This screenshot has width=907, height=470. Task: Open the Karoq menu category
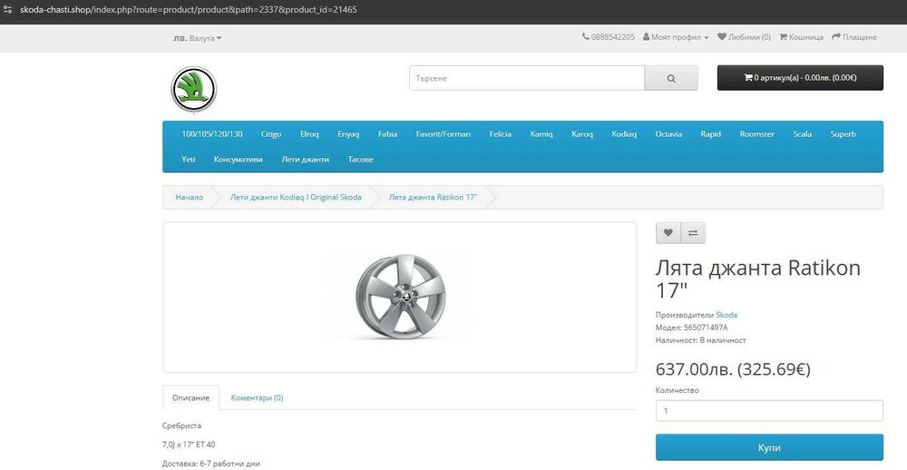coord(582,133)
